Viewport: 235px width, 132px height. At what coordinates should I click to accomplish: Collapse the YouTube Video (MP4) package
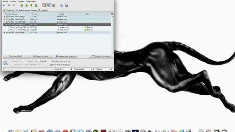coord(4,25)
